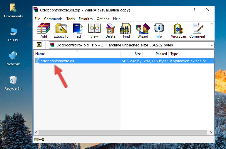Click horizontal scrollbar left arrow
226x149 pixels.
36,132
